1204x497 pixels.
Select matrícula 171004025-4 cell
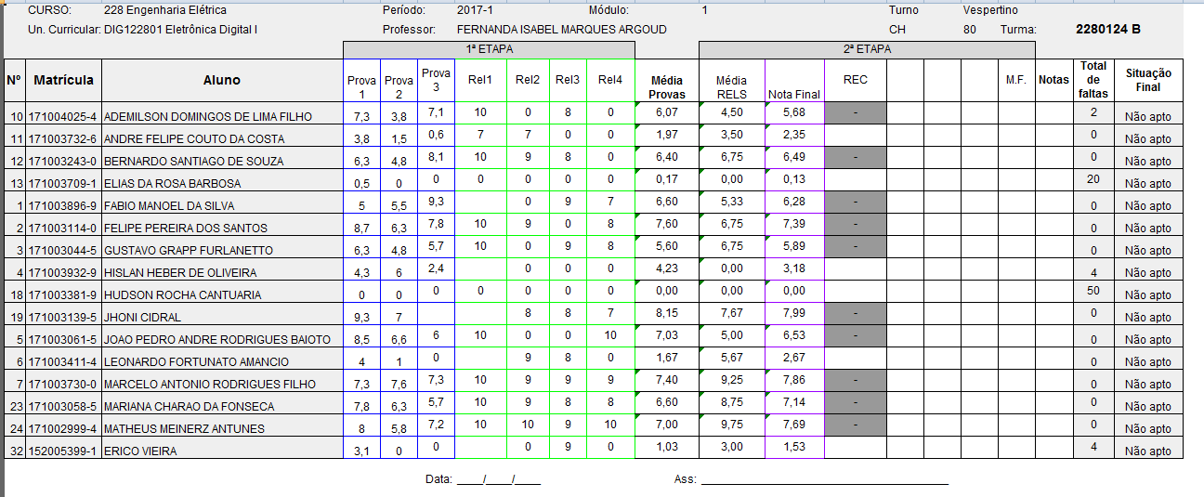click(x=63, y=117)
